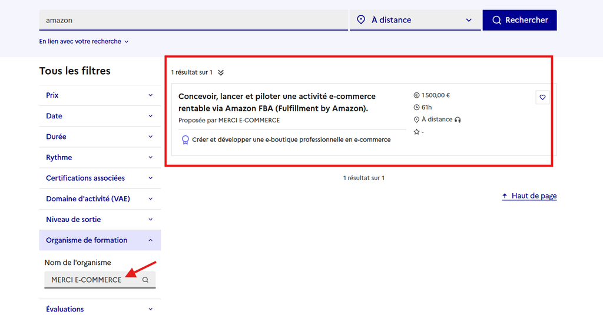Open the Amazon FBA training title
Viewport: 603px width, 315px height.
[277, 102]
